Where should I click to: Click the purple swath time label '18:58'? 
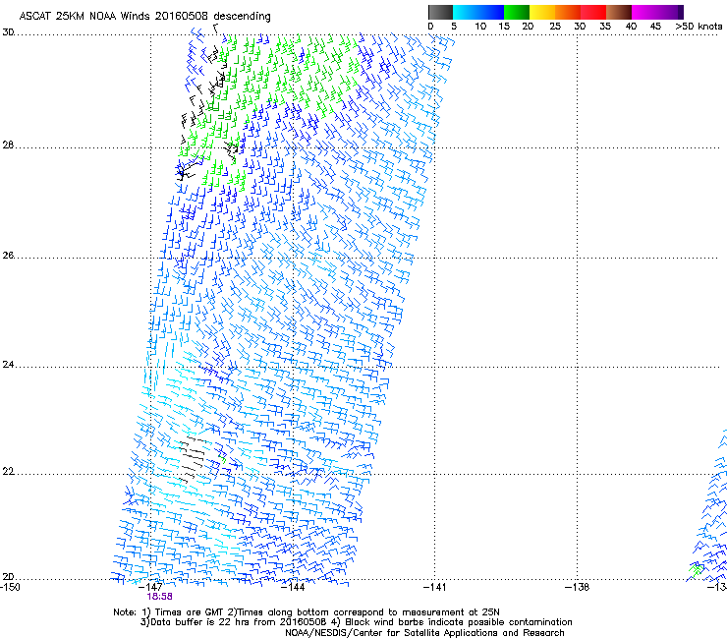click(159, 597)
